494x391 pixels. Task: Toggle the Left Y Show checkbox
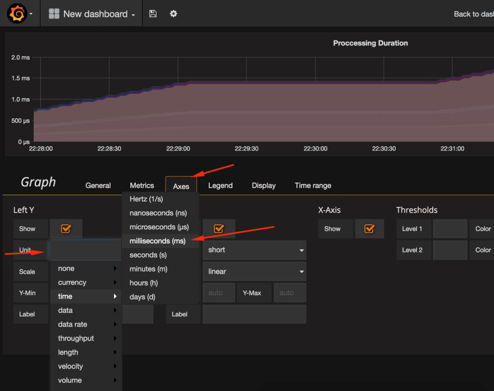[x=66, y=228]
